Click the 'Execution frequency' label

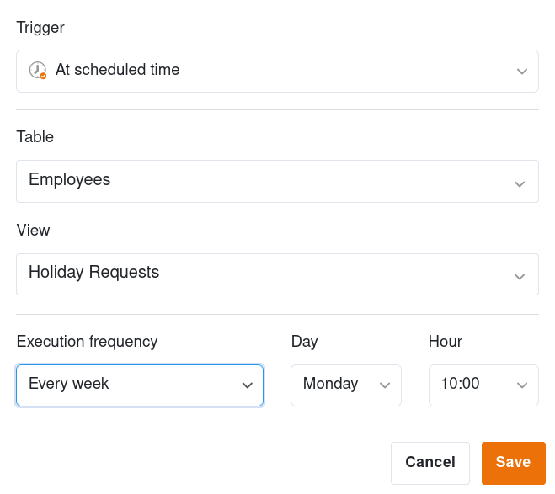[88, 342]
